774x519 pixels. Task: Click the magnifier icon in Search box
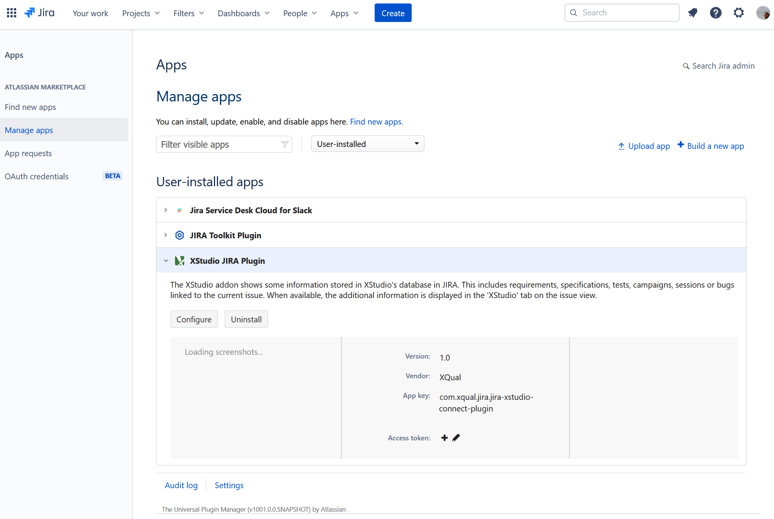[574, 13]
